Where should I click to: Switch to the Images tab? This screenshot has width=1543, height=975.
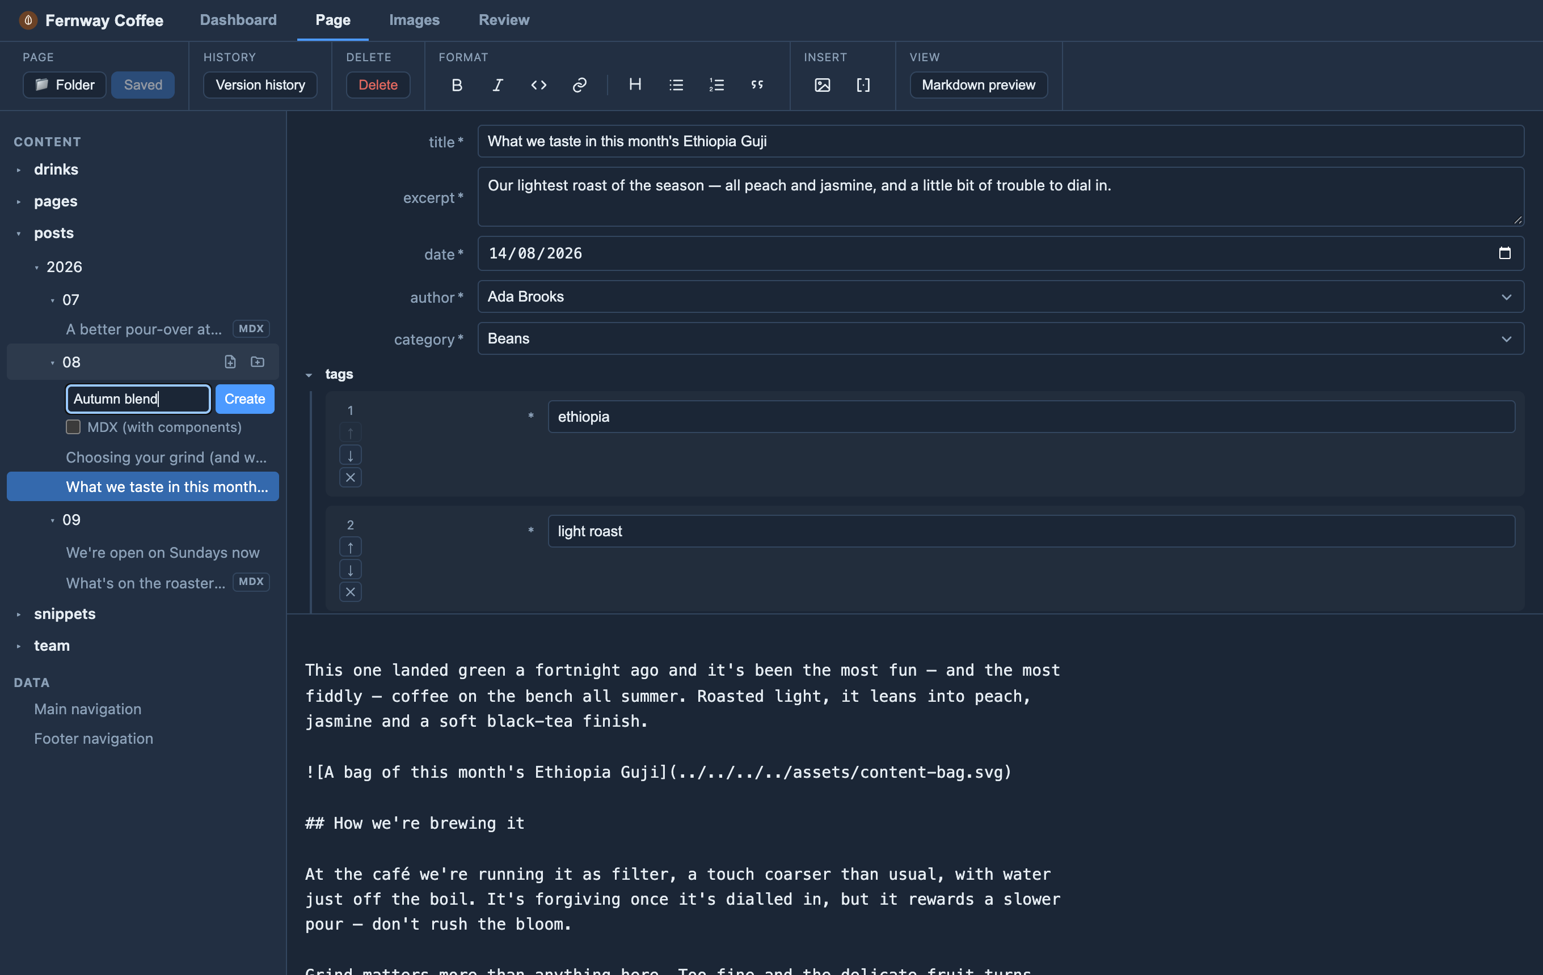pos(414,20)
